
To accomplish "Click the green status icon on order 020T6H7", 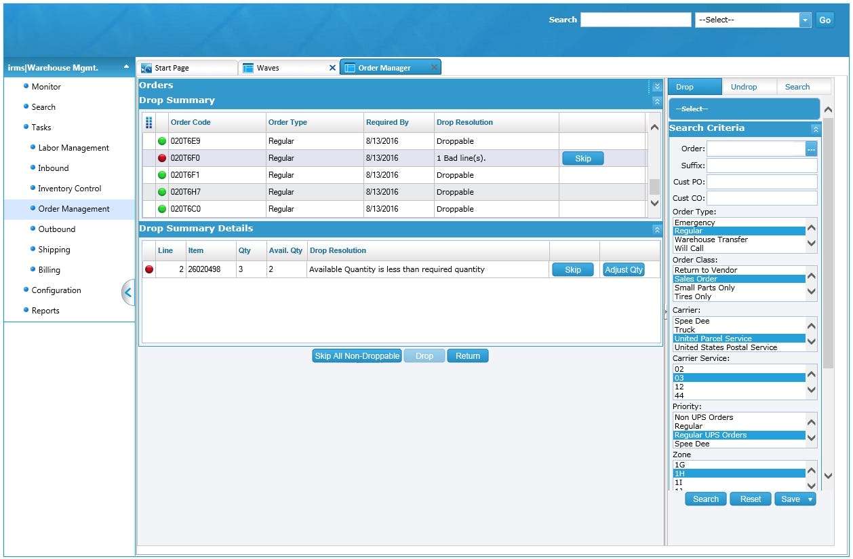I will click(161, 191).
